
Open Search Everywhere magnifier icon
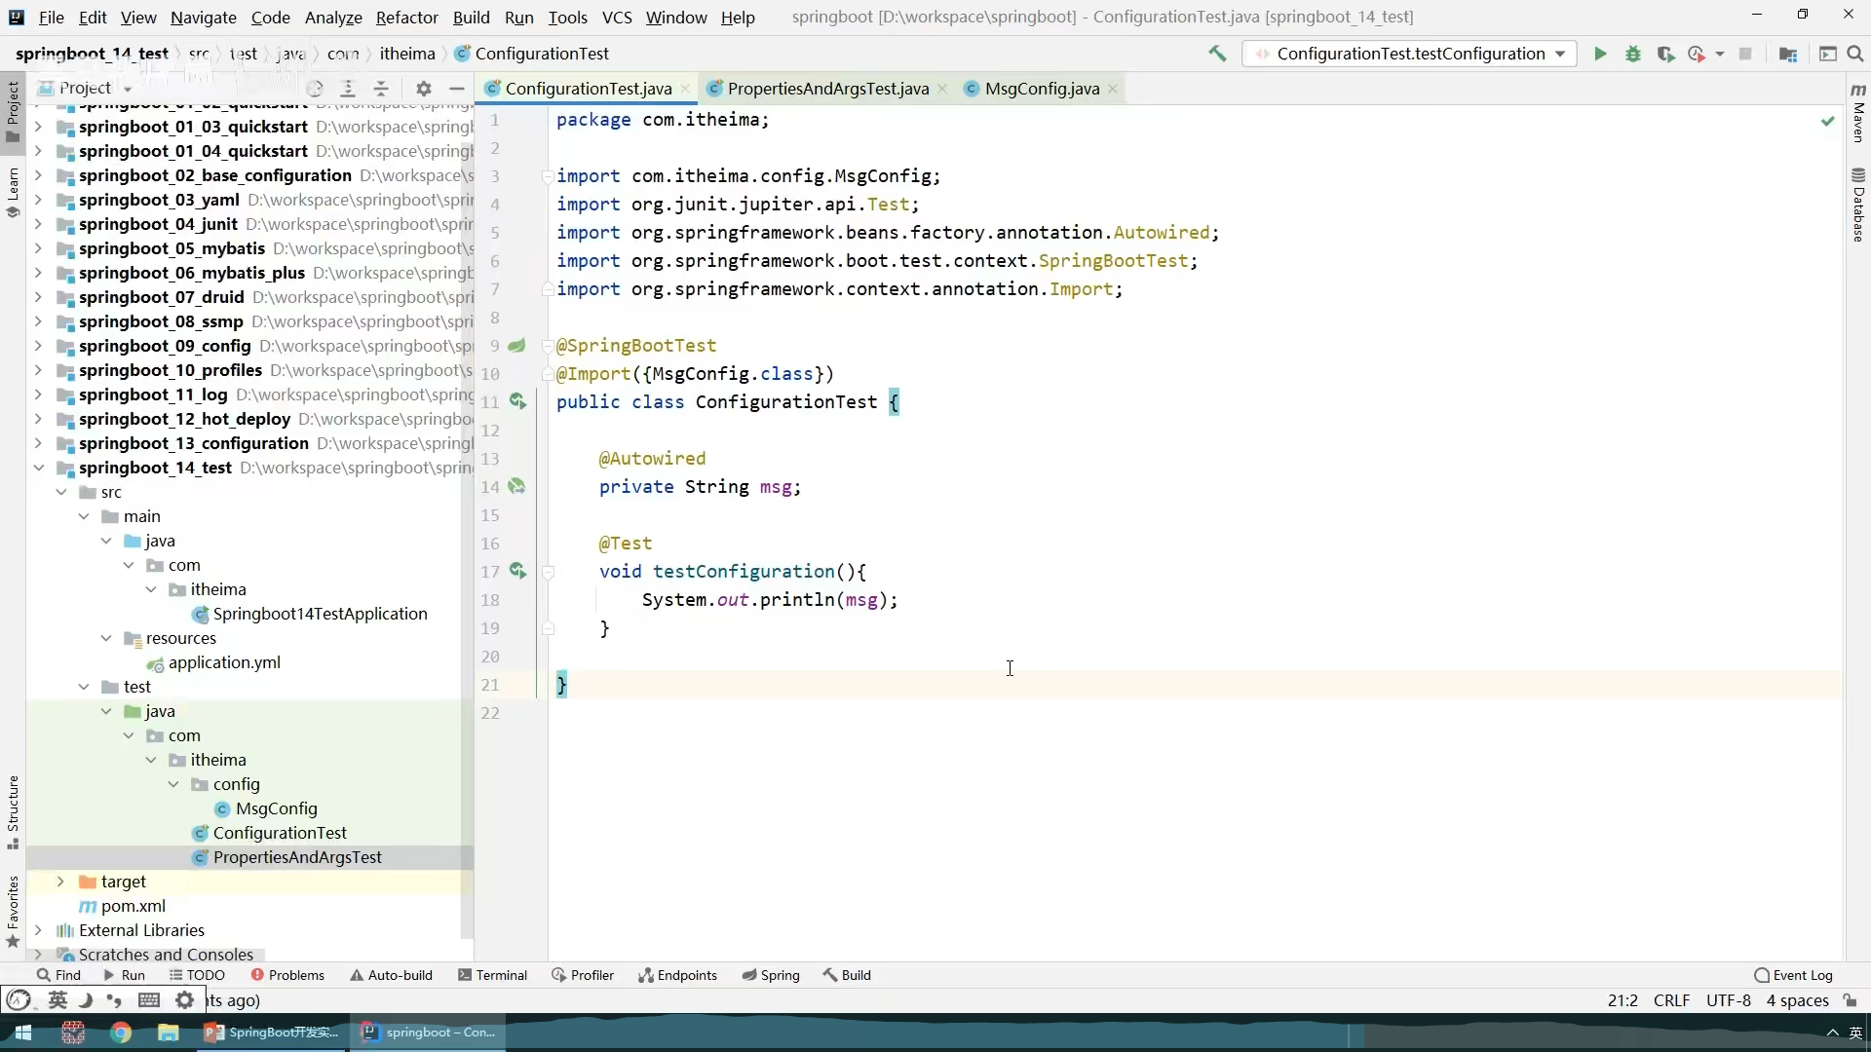tap(1855, 55)
